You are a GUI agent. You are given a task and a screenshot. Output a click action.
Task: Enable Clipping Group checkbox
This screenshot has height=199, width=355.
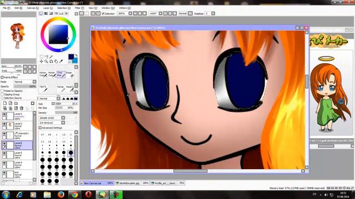pos(2,95)
